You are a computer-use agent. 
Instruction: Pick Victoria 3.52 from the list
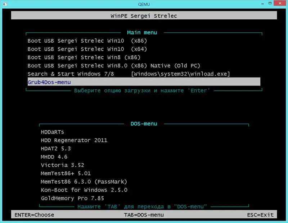[62, 165]
